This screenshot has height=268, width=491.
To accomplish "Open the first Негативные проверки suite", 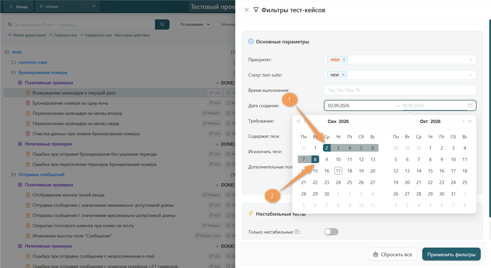I will 48,144.
